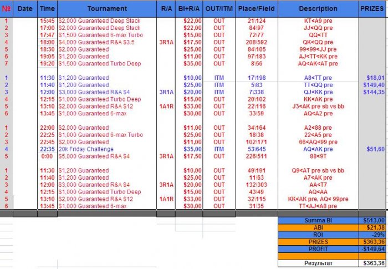This screenshot has width=388, height=269.
Task: Click the Результат label cell
Action: pyautogui.click(x=318, y=263)
